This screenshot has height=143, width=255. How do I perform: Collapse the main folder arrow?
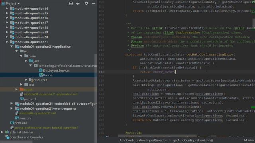point(21,56)
